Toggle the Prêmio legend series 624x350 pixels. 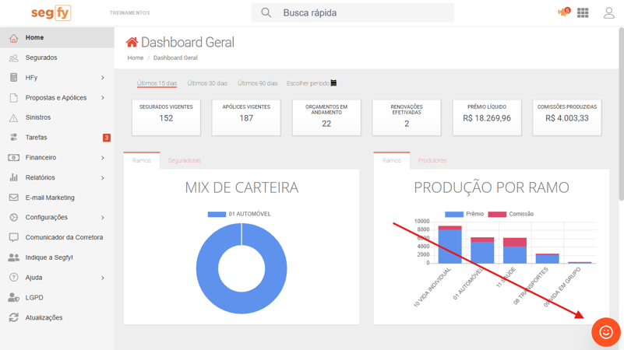464,214
